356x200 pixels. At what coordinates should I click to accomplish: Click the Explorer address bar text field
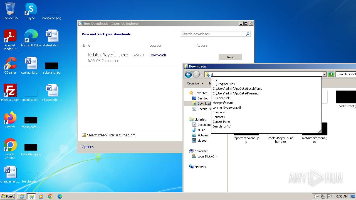pyautogui.click(x=266, y=74)
